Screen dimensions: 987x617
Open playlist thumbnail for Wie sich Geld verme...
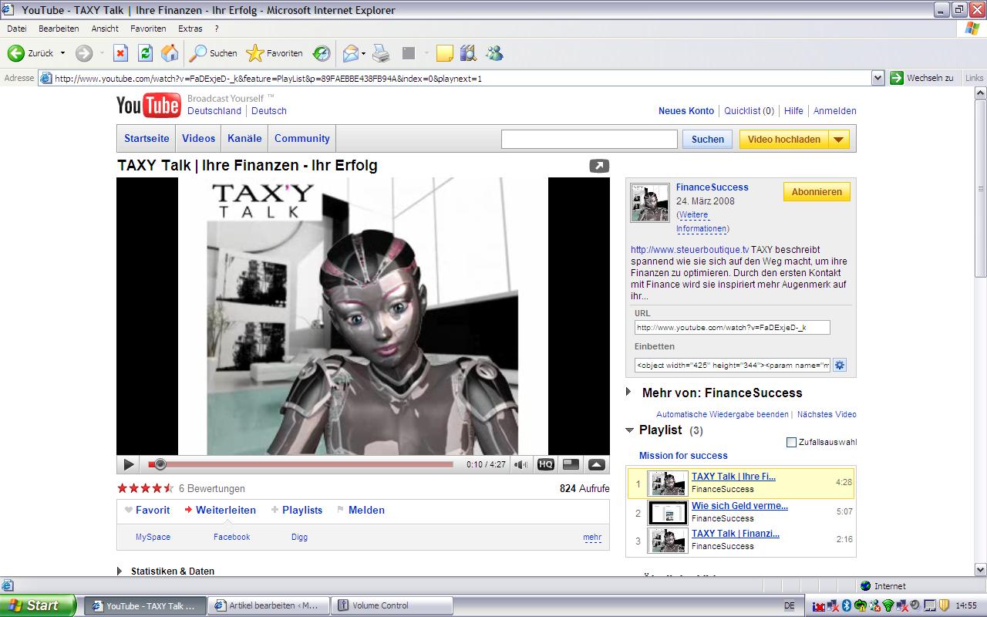(x=667, y=513)
